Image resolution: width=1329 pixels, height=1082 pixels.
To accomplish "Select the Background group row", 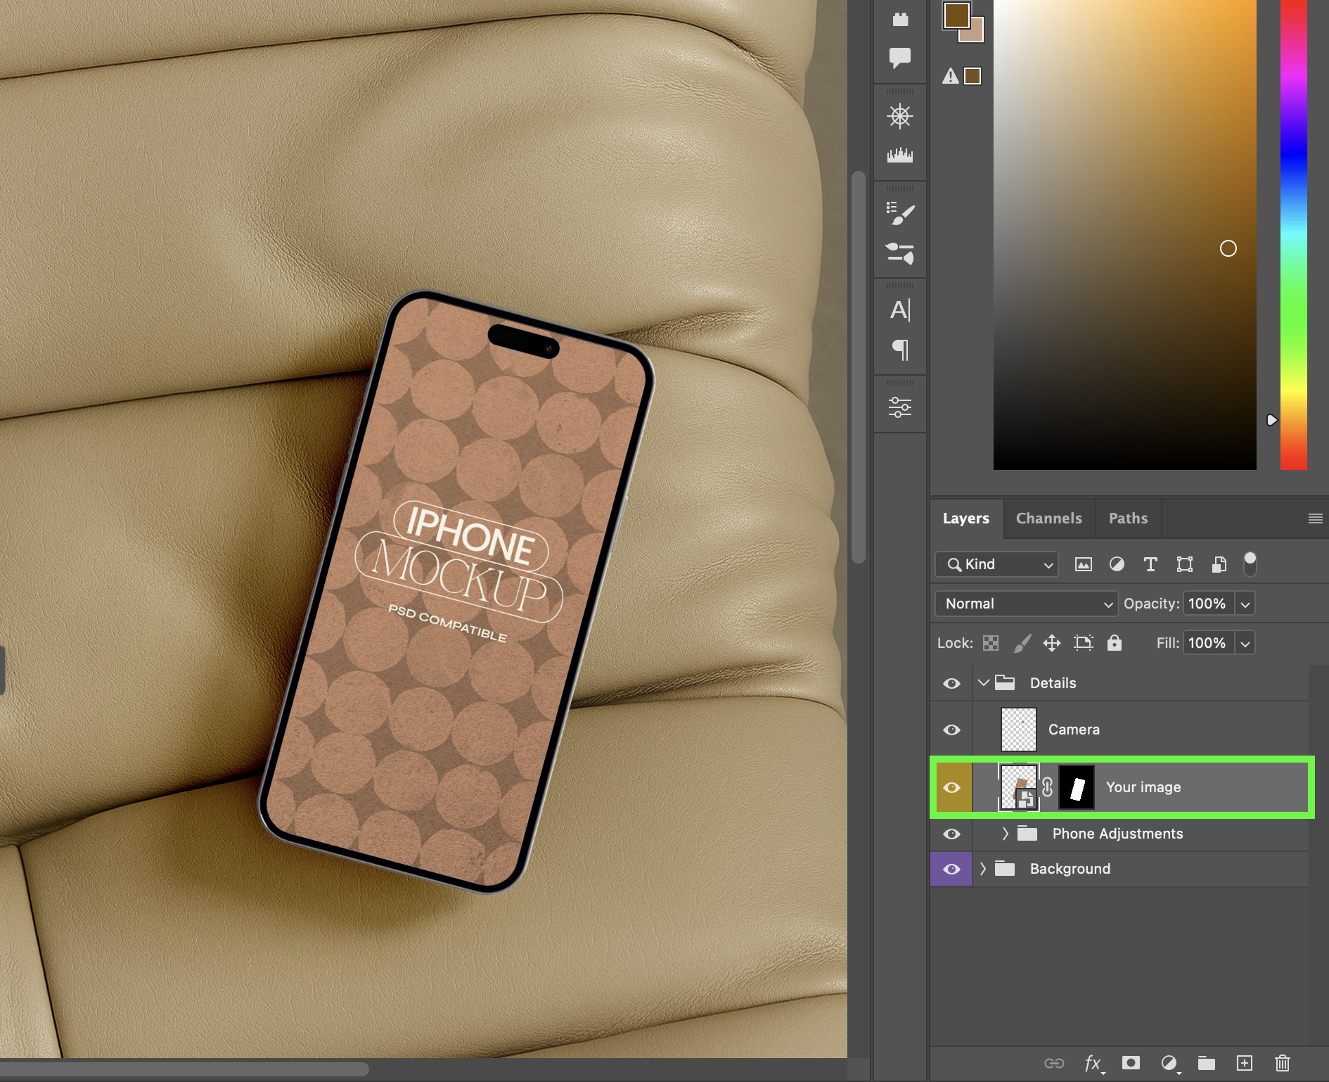I will click(1141, 869).
